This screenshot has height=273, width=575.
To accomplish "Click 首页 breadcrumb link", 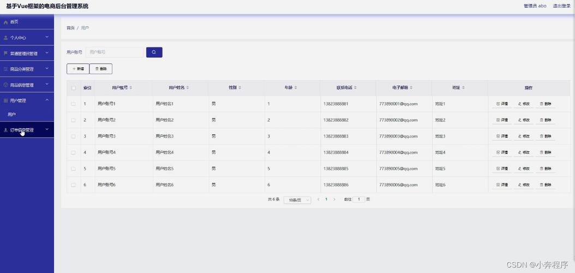I will pos(70,28).
